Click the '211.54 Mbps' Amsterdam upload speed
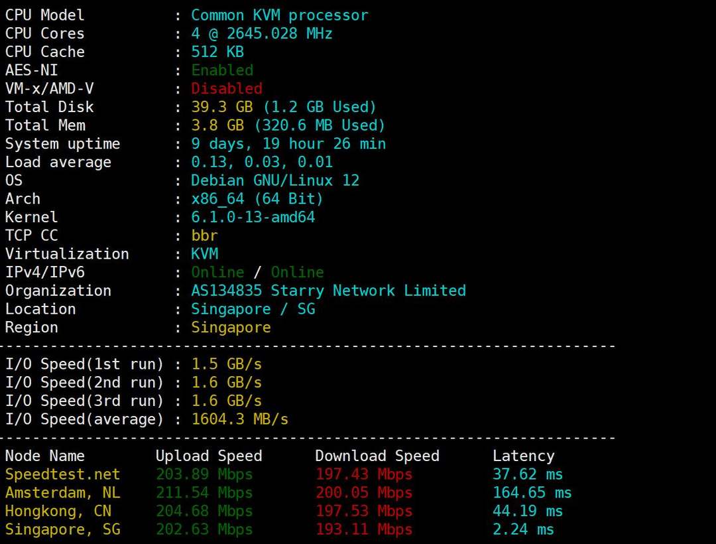The image size is (716, 544). tap(204, 492)
